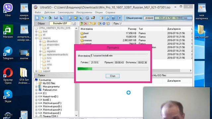The width and height of the screenshot is (212, 119).
Task: Collapse the sources folder in image tree
Action: coord(36,38)
